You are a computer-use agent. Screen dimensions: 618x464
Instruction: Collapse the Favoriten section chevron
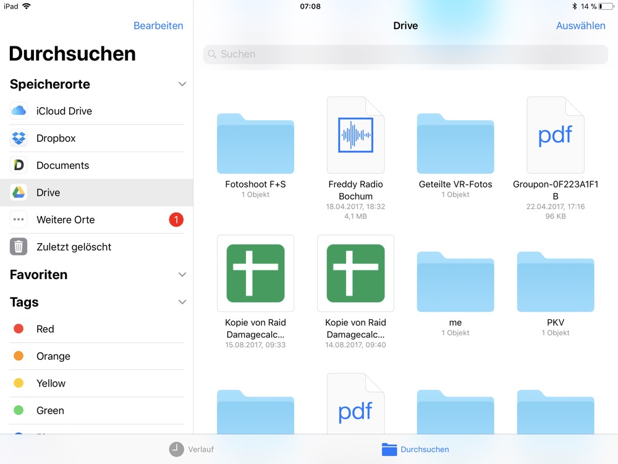coord(182,275)
